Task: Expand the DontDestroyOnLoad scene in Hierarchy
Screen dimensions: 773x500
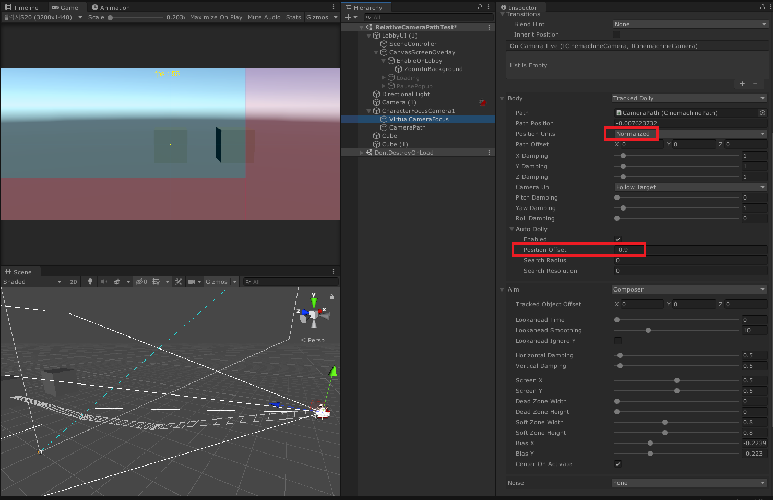Action: pyautogui.click(x=361, y=153)
